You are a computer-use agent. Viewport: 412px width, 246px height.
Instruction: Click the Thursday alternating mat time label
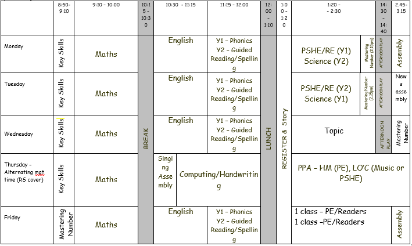[x=27, y=180]
